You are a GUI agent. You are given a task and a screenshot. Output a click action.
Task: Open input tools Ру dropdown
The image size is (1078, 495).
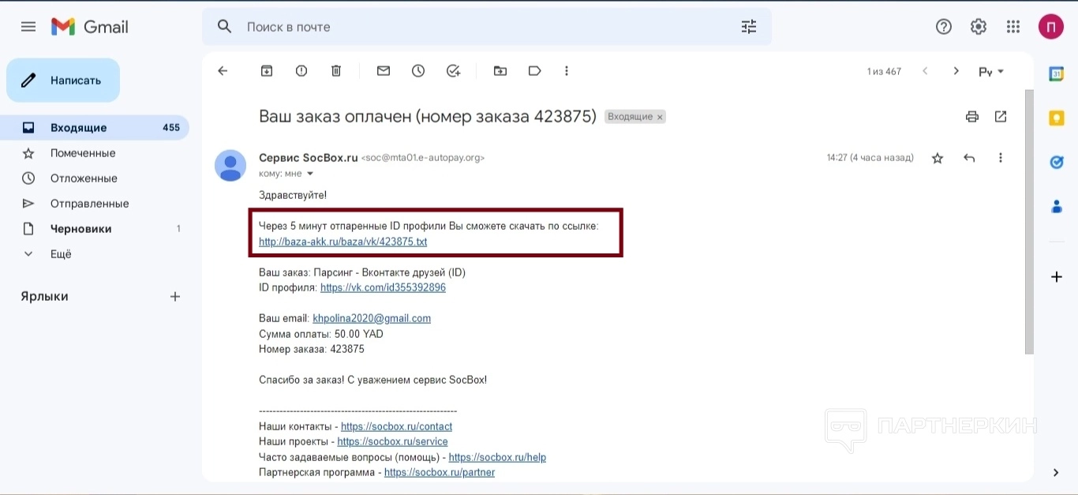[991, 71]
